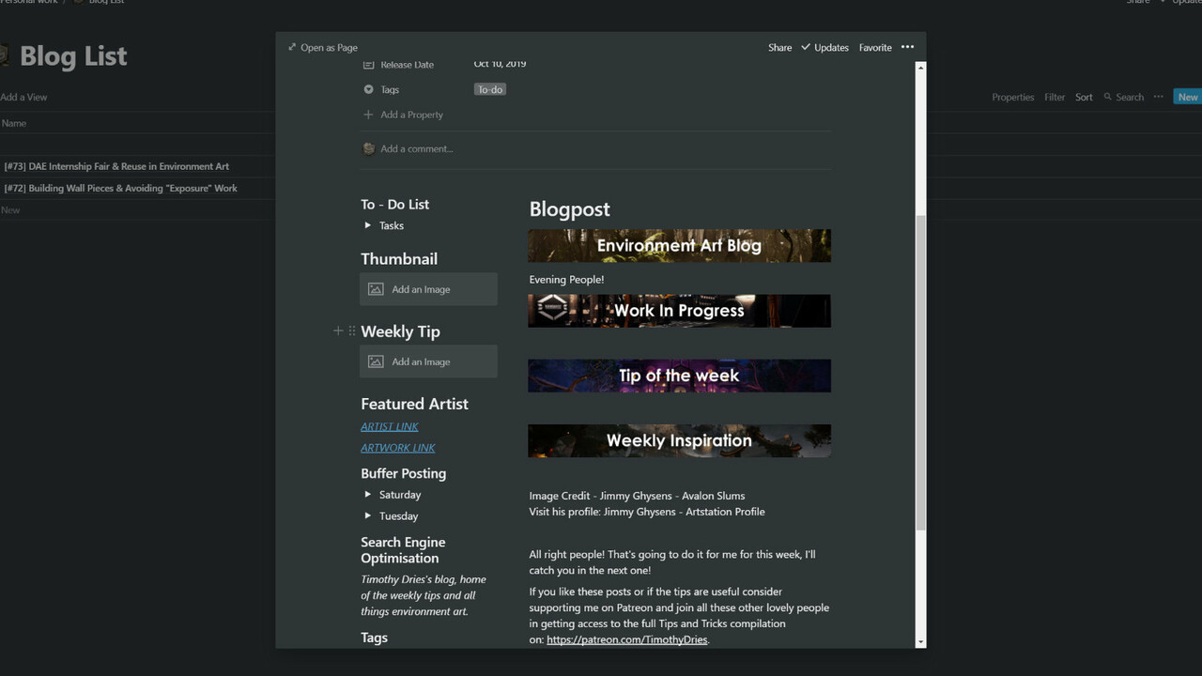The height and width of the screenshot is (676, 1202).
Task: Click the avatar next to Add a comment
Action: point(368,148)
